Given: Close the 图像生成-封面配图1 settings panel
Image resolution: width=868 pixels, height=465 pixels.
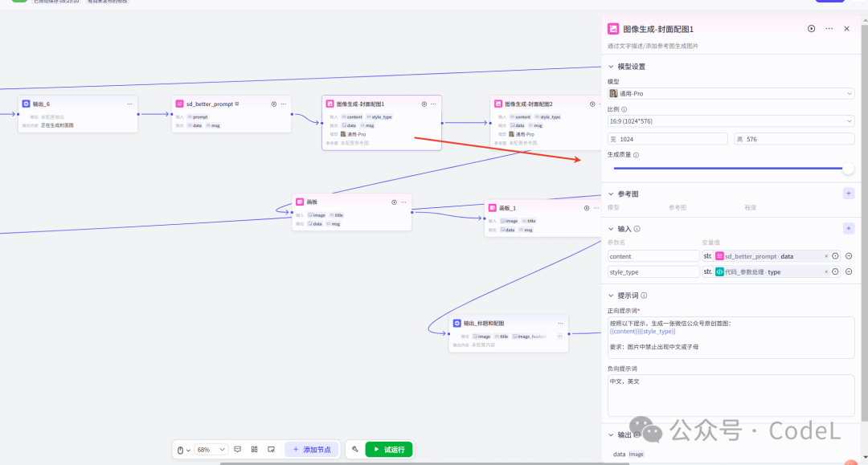Looking at the screenshot, I should click(846, 29).
